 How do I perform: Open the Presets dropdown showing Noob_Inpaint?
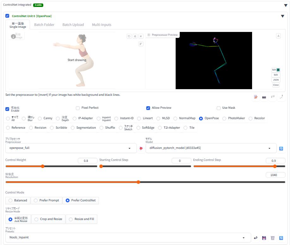coord(128,237)
